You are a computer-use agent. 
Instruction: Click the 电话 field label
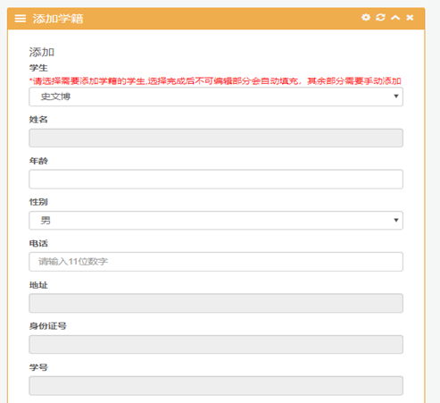tap(38, 243)
